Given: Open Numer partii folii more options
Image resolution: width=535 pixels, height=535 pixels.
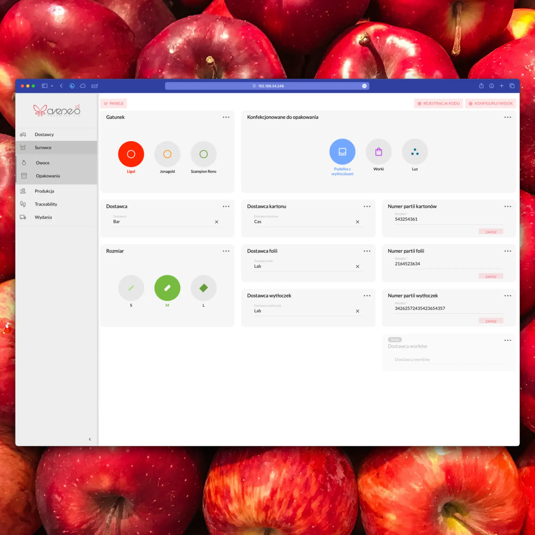Looking at the screenshot, I should tap(508, 251).
